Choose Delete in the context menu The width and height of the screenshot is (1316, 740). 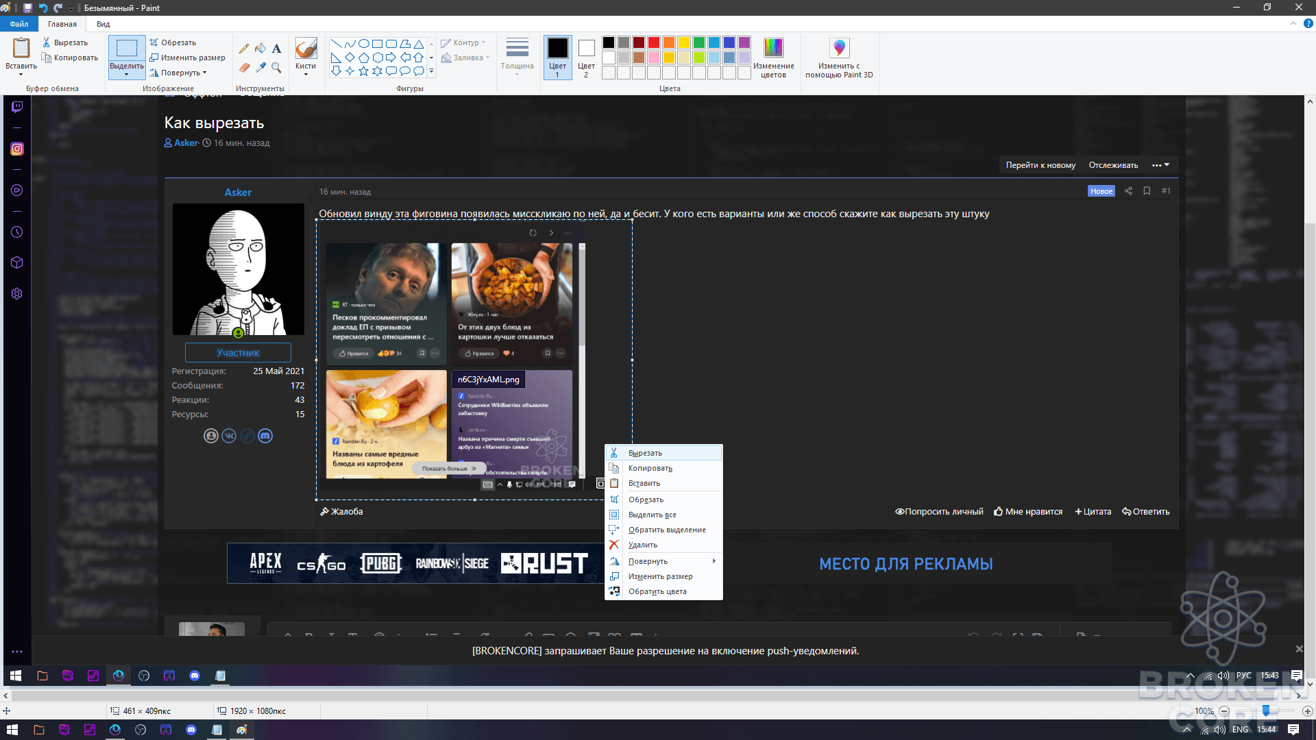663,545
